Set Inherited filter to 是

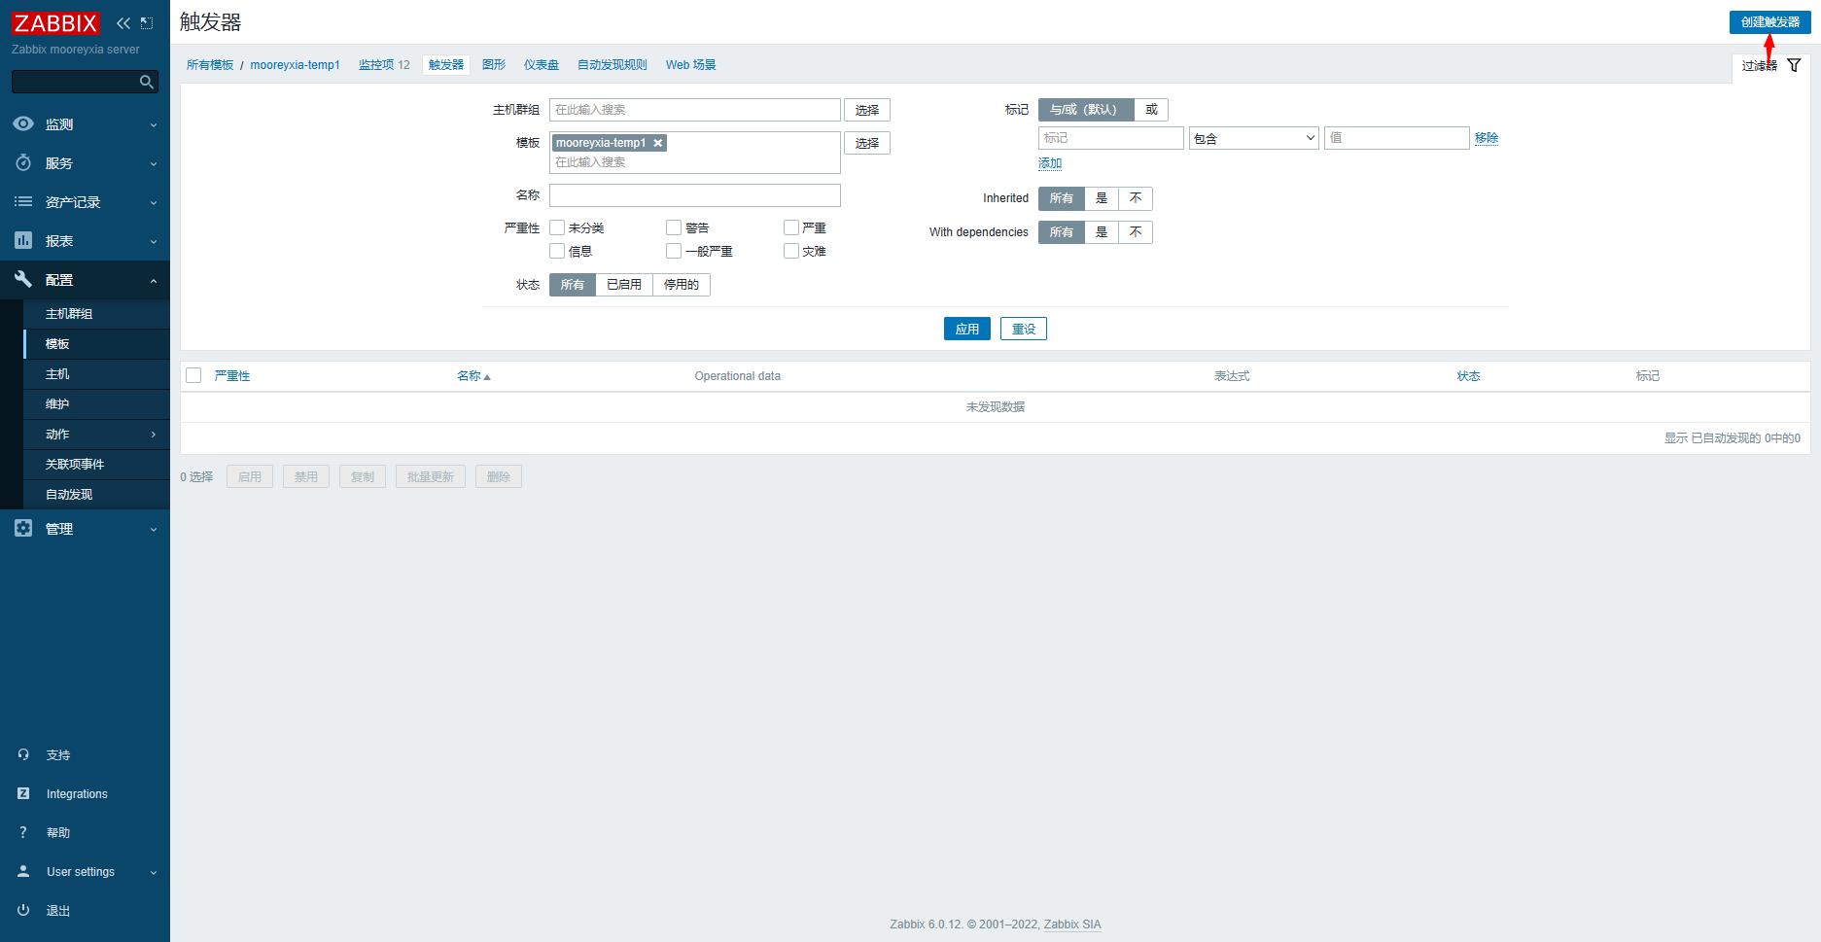coord(1102,198)
